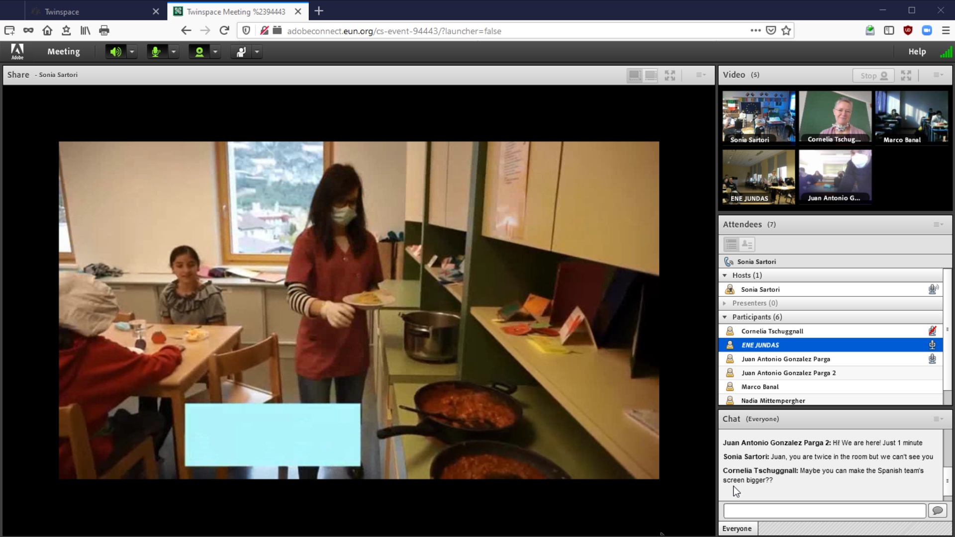Open the raise hand status dropdown

point(257,52)
